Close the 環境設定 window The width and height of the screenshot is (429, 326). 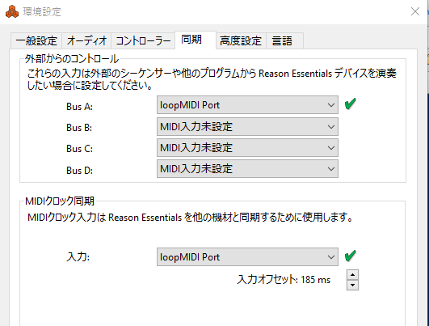click(415, 11)
